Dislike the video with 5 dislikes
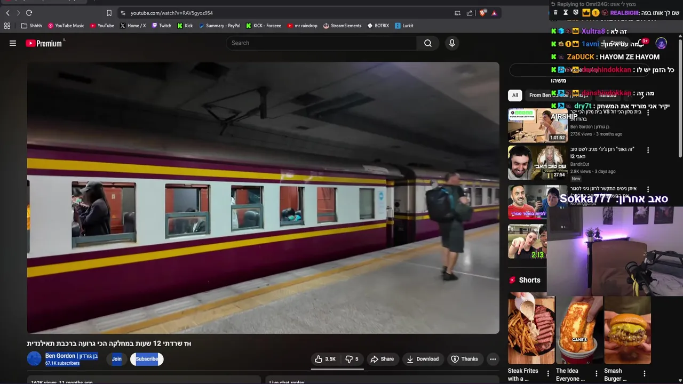The image size is (683, 384). pyautogui.click(x=352, y=359)
